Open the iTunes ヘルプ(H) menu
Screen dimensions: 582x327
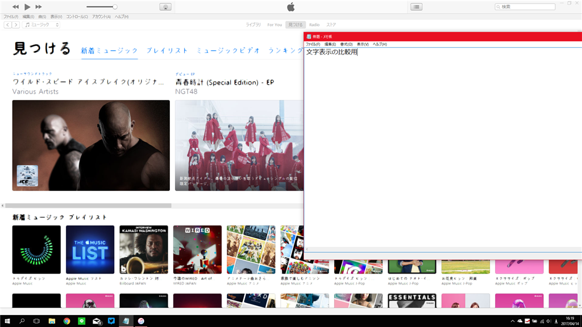pyautogui.click(x=122, y=16)
